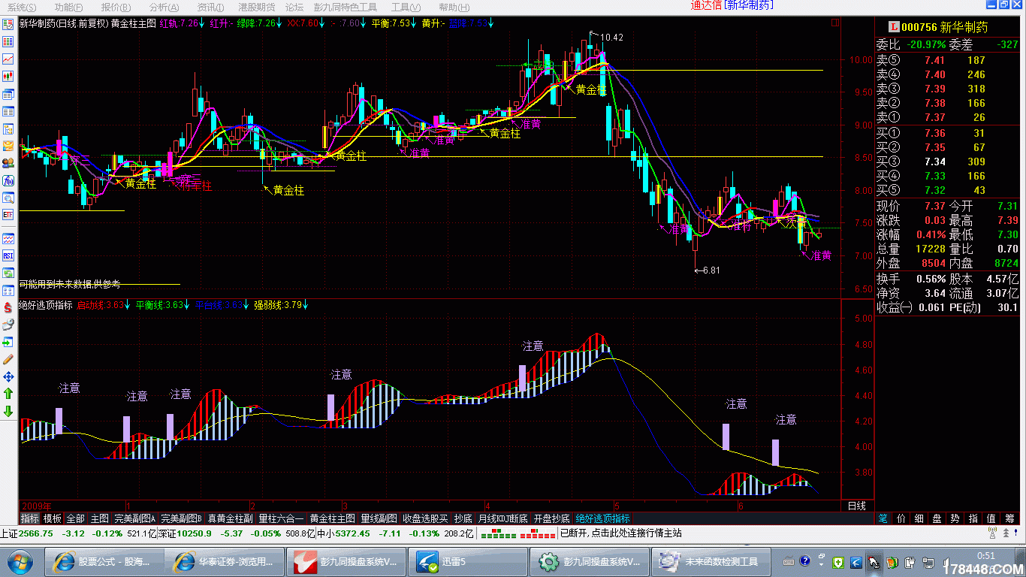Select the 量柱六合一 tab
Image resolution: width=1026 pixels, height=577 pixels.
tap(281, 518)
